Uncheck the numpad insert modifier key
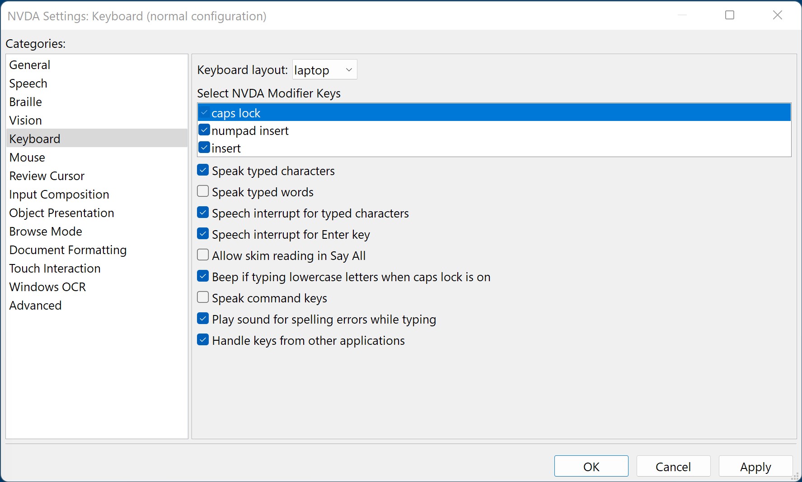This screenshot has height=482, width=802. [204, 130]
